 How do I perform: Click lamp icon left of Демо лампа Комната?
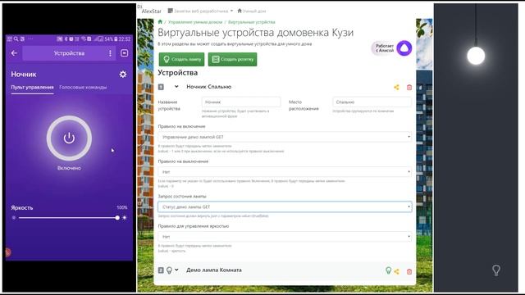click(x=170, y=270)
